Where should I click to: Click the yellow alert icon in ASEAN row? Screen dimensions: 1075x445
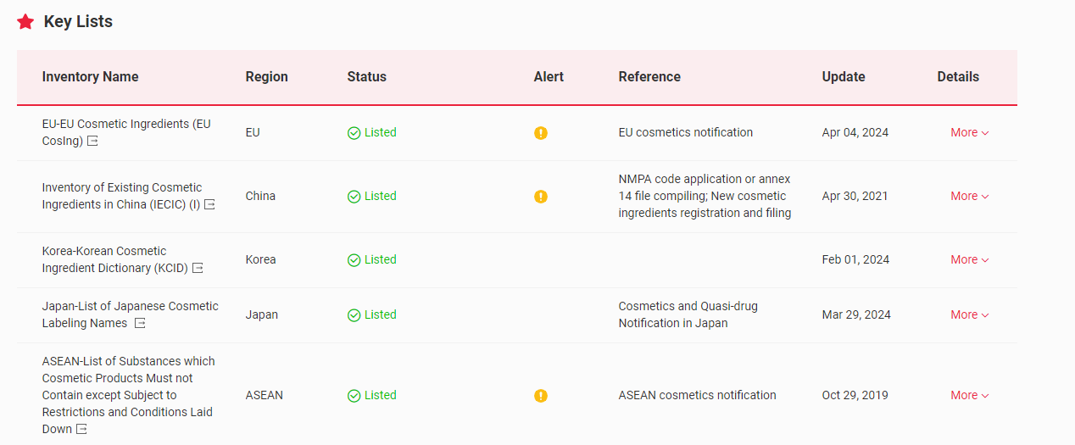click(x=541, y=396)
